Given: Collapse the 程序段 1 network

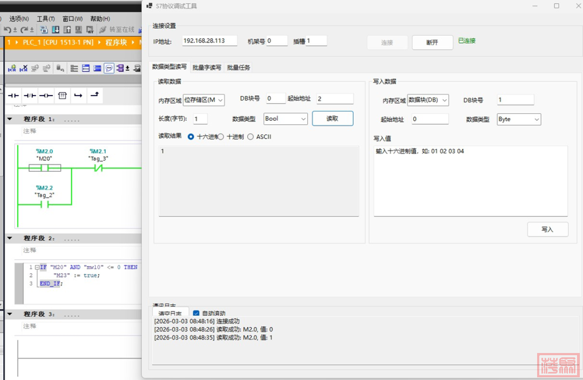Looking at the screenshot, I should [10, 119].
